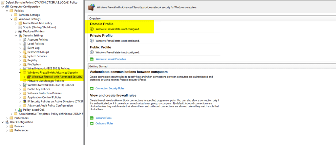Image resolution: width=336 pixels, height=145 pixels.
Task: Open the Outbound Rules link
Action: (x=104, y=123)
